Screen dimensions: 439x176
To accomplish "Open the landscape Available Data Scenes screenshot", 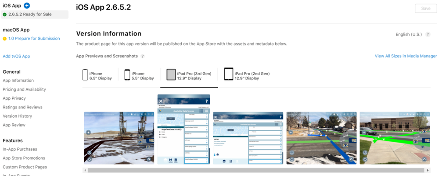I will 248,138.
